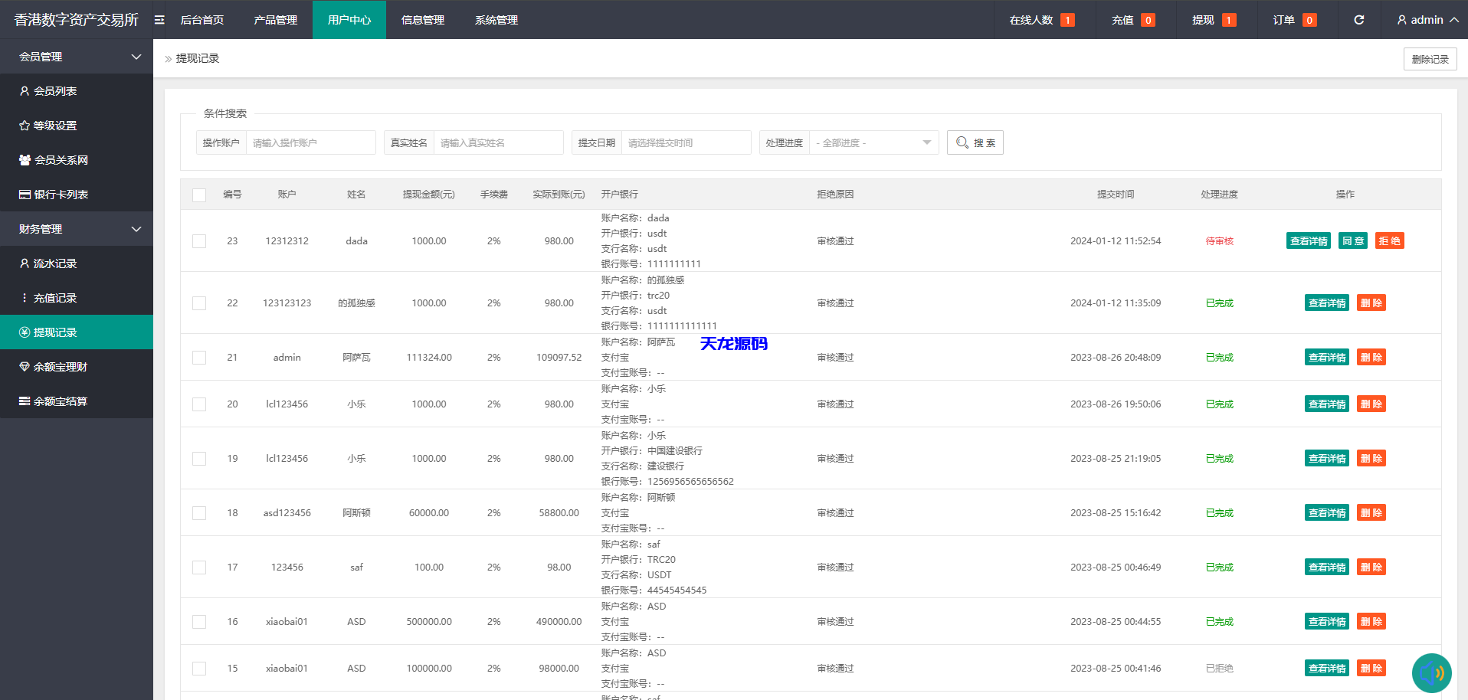Click the 银行卡列表 bank card icon
The width and height of the screenshot is (1468, 700).
click(24, 194)
